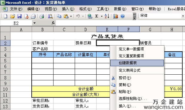The image size is (185, 110).
Task: Click the 订单编号 cell
Action: (x=42, y=43)
